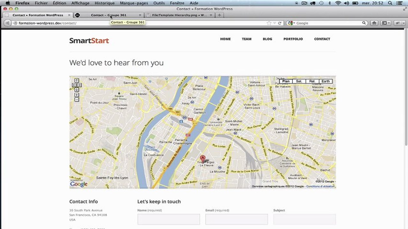
Task: Pan the map right with the arrow
Action: pyautogui.click(x=79, y=85)
